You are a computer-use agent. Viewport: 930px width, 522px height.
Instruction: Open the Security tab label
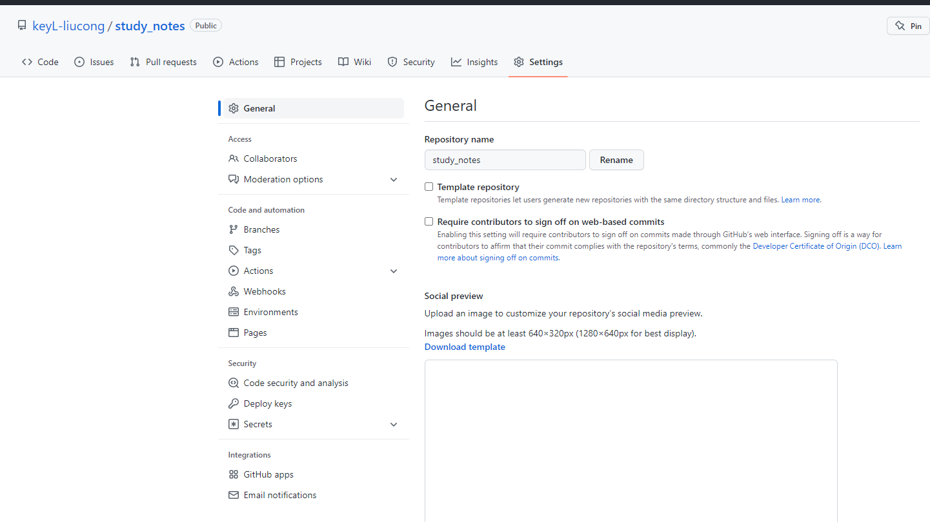[x=419, y=62]
